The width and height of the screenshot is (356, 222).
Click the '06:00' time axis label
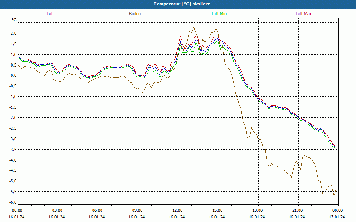click(97, 210)
